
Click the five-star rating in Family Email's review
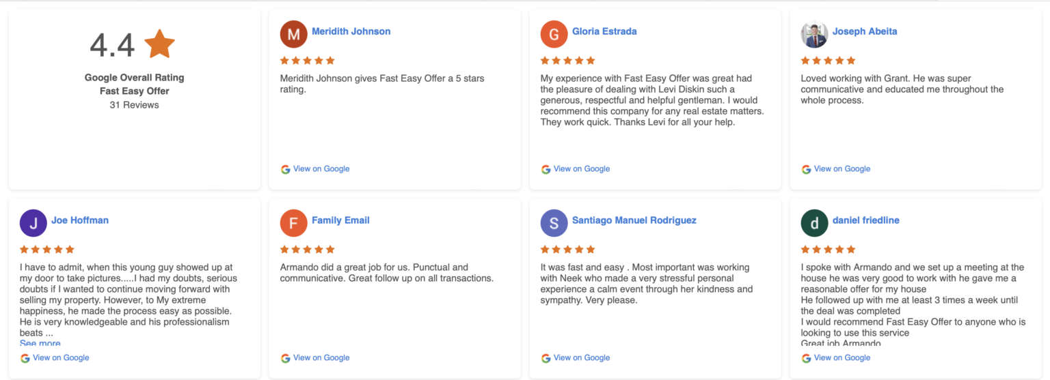(308, 250)
